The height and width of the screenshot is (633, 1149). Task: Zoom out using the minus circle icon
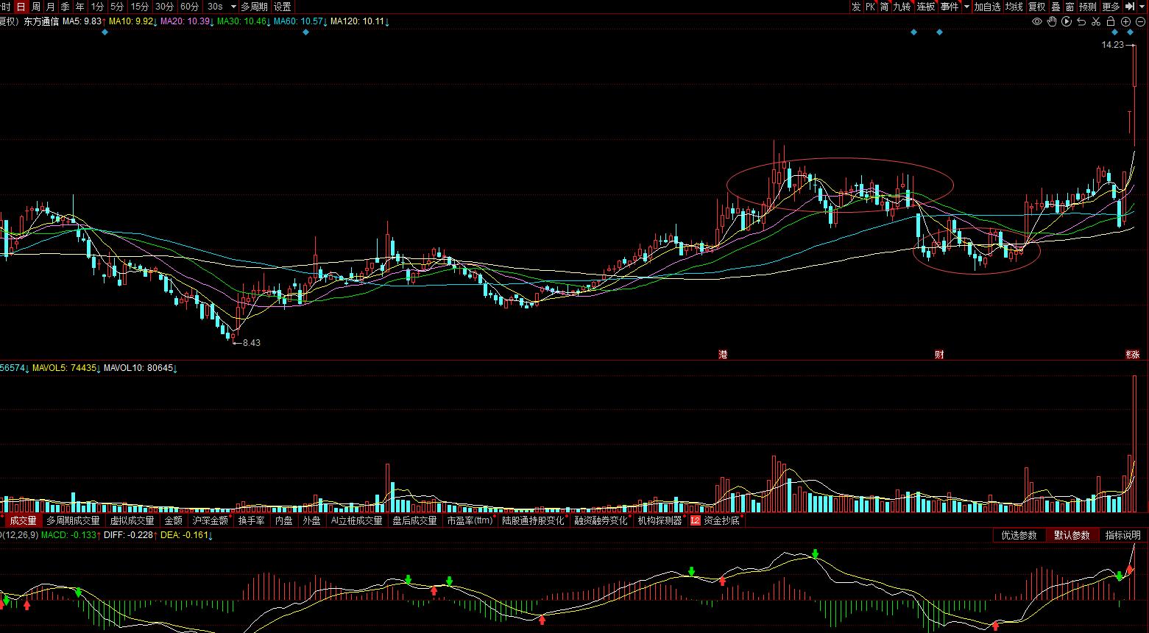click(1140, 22)
